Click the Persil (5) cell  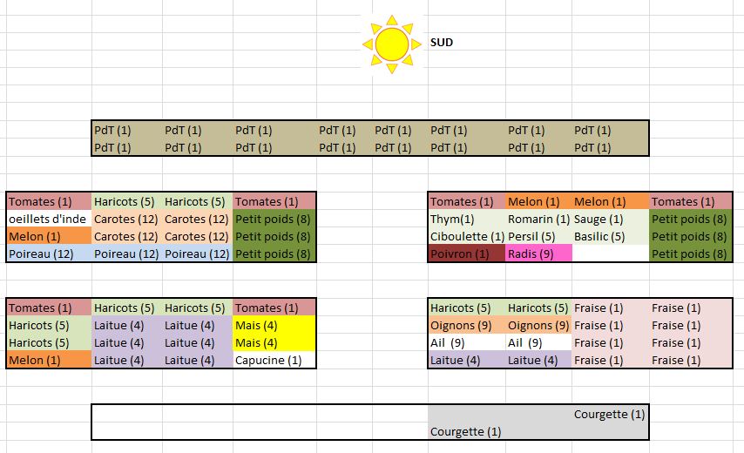[538, 236]
